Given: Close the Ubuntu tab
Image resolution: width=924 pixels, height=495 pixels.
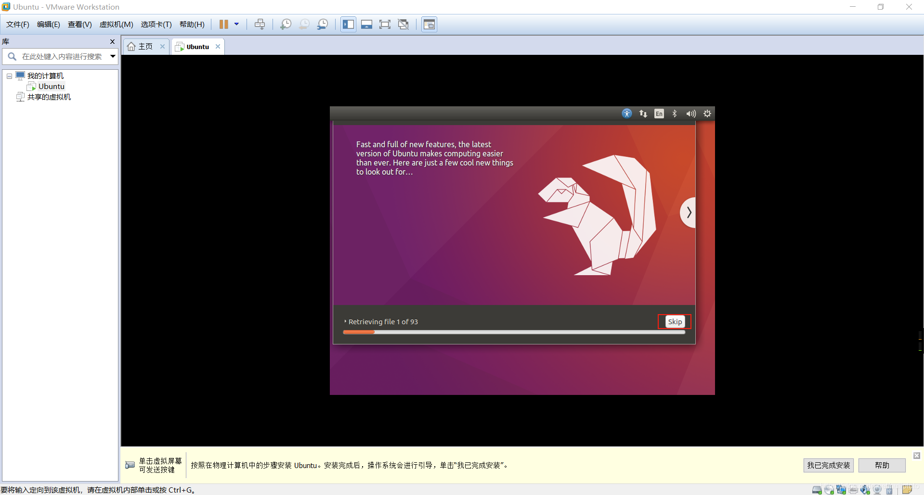Looking at the screenshot, I should tap(218, 47).
